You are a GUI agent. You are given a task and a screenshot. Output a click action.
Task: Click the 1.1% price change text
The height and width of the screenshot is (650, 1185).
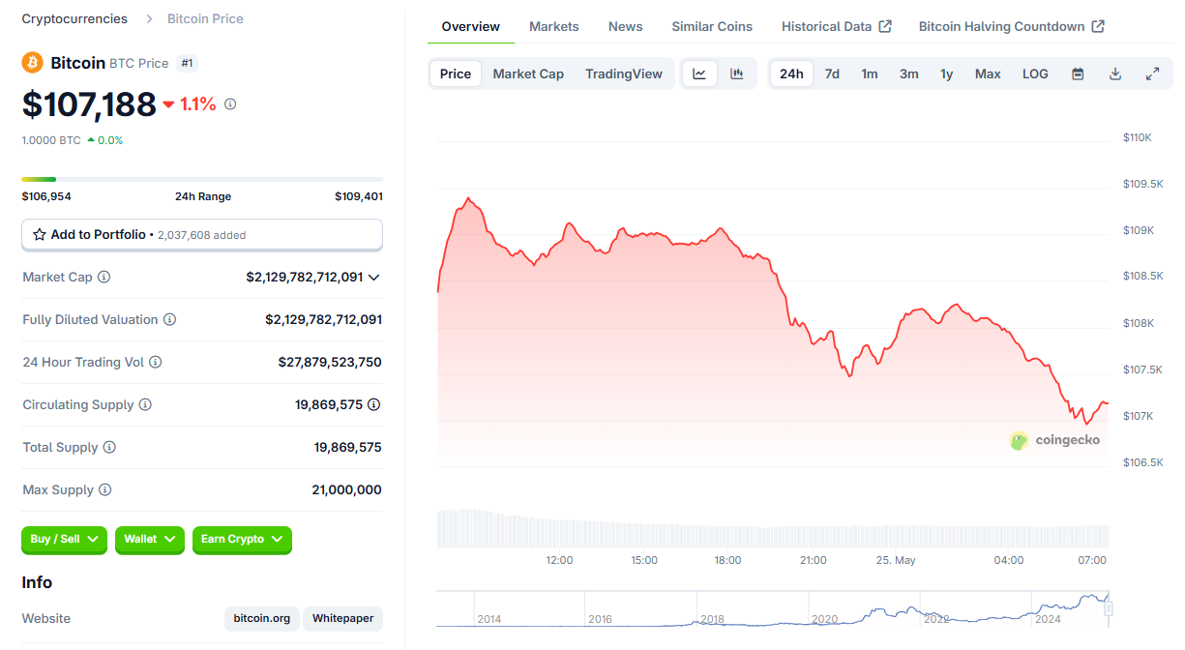point(197,103)
